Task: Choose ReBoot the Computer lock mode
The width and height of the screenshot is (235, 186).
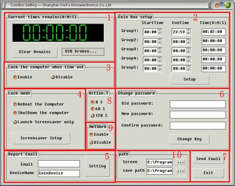Action: coord(15,104)
